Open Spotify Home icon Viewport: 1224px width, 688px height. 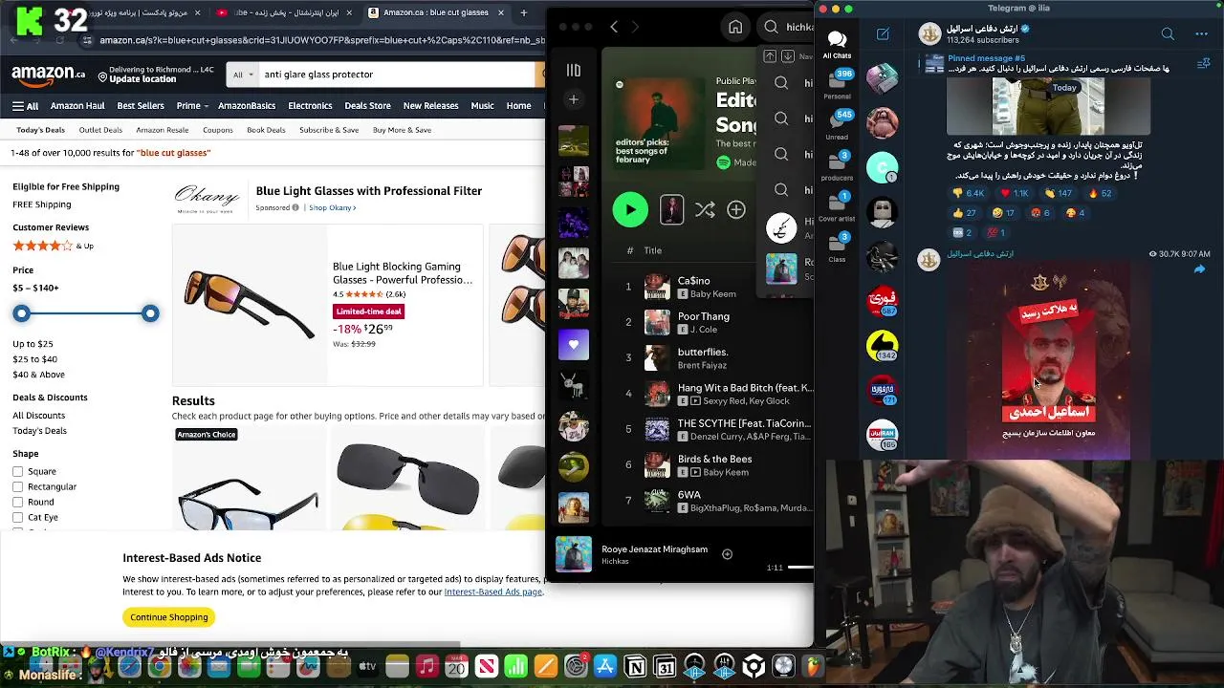tap(735, 27)
